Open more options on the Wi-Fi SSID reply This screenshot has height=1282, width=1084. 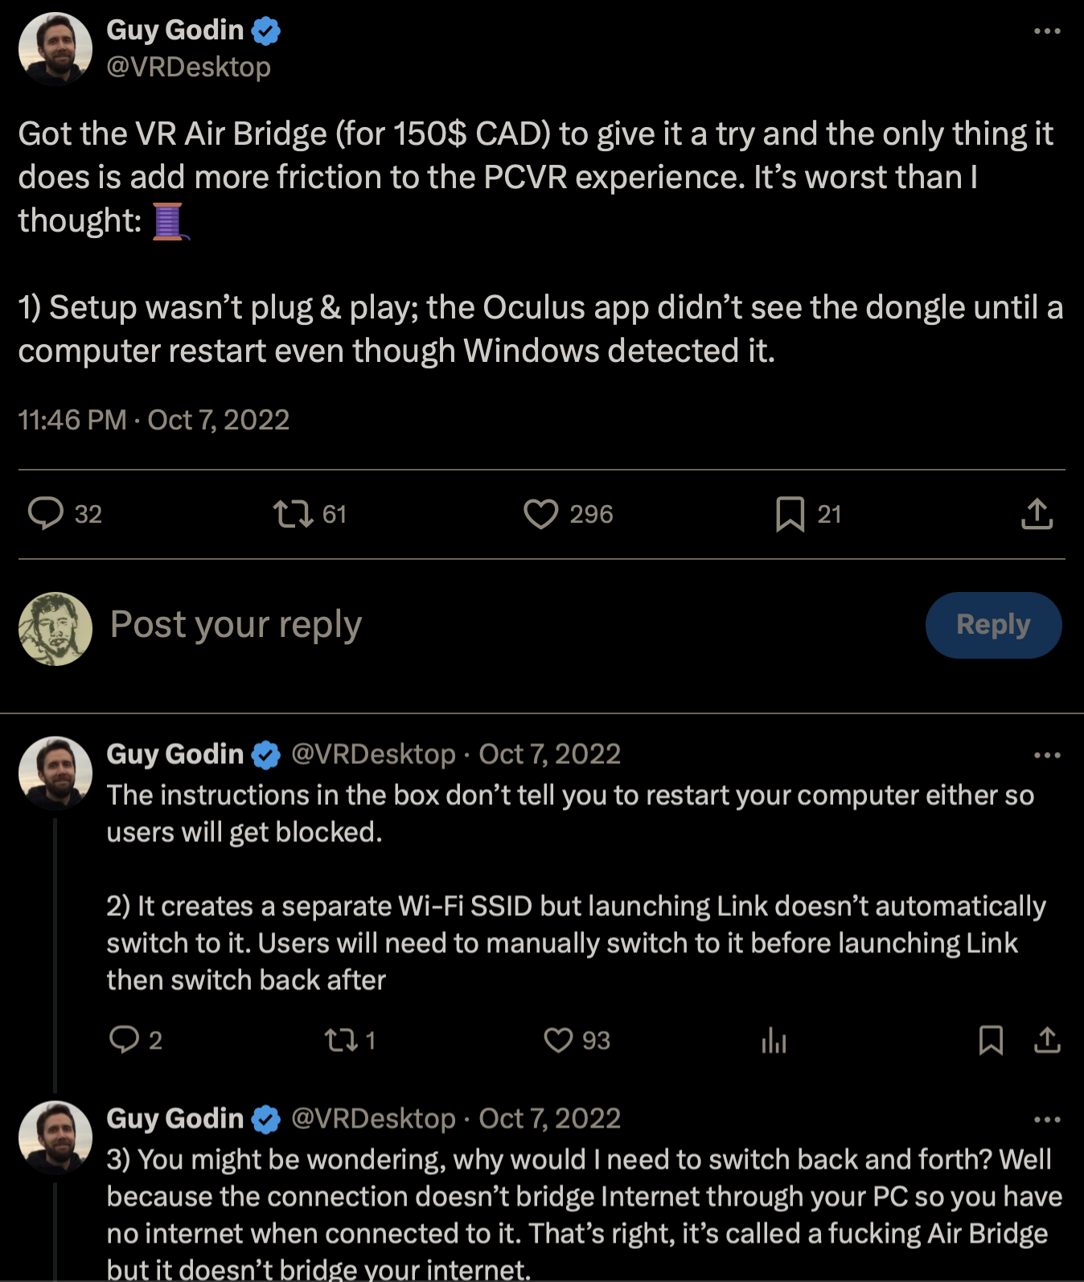pyautogui.click(x=1046, y=754)
